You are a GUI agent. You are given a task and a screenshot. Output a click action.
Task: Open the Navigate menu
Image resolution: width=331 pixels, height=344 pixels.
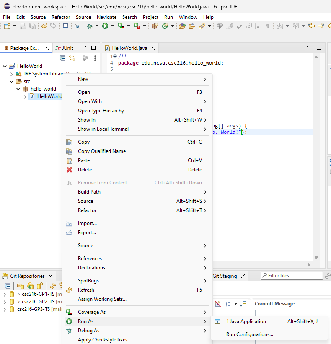[106, 17]
